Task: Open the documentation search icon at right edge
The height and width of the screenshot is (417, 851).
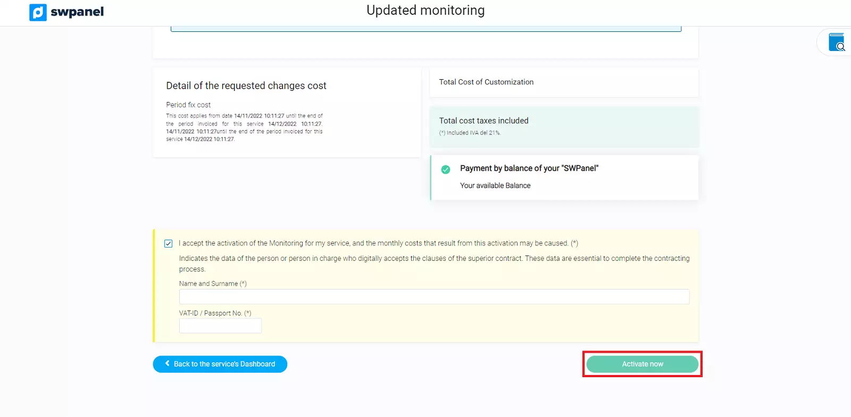Action: pos(837,42)
